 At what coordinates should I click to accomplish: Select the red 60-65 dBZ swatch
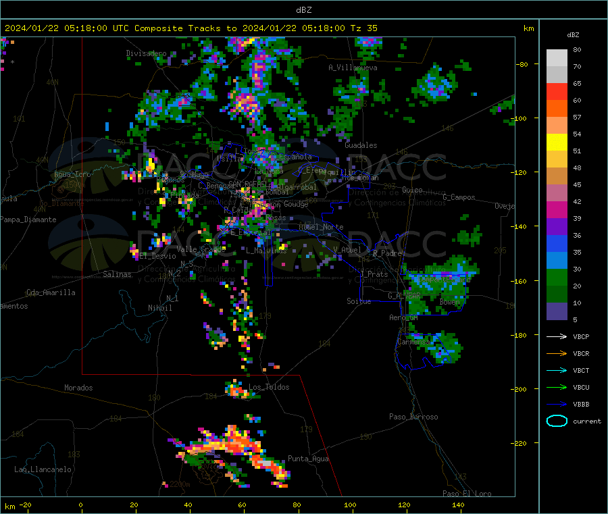pos(557,92)
